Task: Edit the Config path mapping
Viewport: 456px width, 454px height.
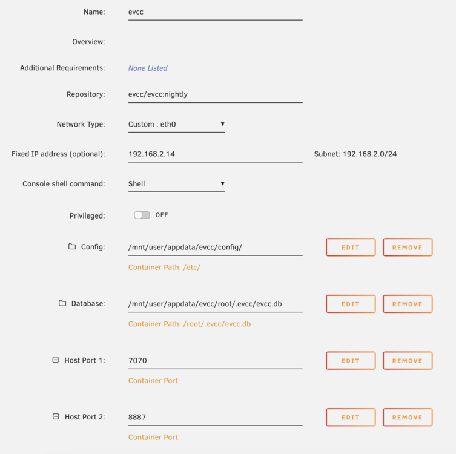Action: pyautogui.click(x=351, y=248)
